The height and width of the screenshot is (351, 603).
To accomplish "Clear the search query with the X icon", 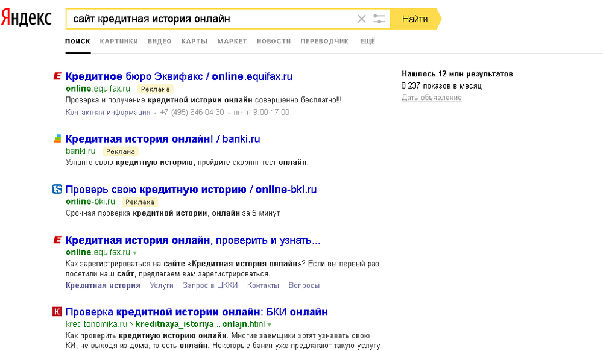I will click(361, 19).
